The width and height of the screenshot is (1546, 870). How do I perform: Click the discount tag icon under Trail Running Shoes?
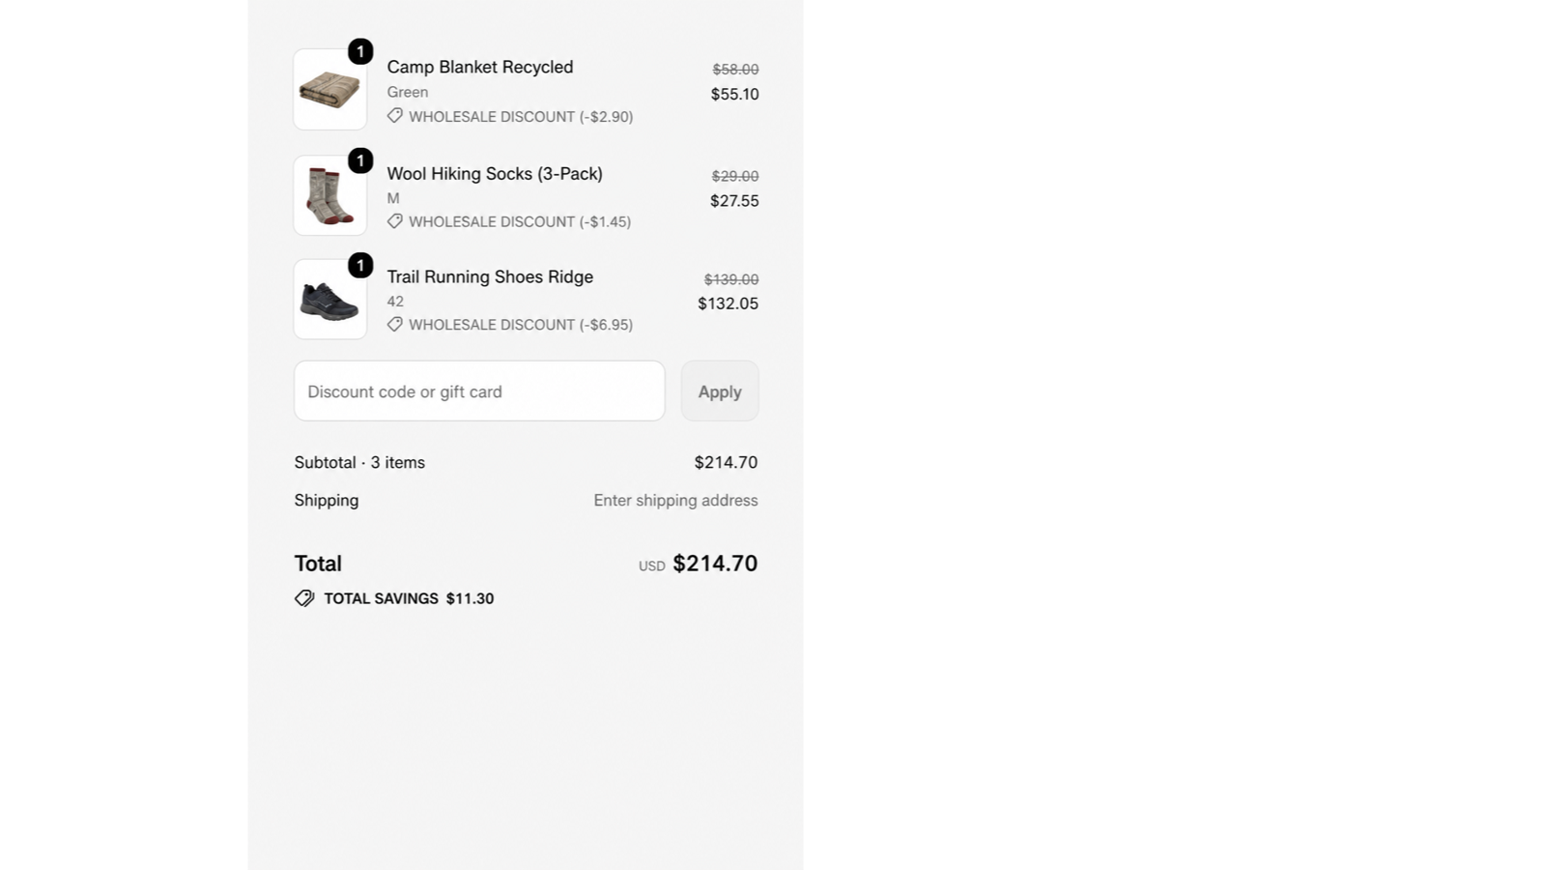pyautogui.click(x=395, y=324)
